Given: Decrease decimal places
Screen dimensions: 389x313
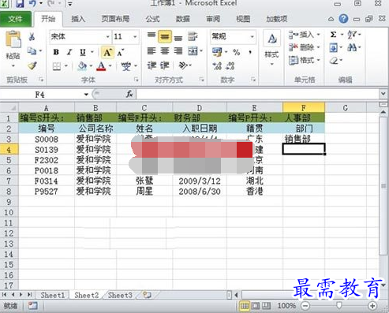Looking at the screenshot, I should point(230,66).
